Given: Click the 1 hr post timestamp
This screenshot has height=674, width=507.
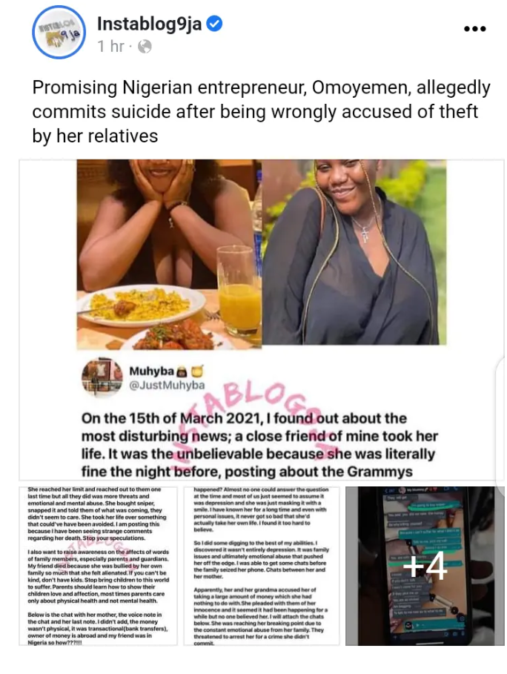Looking at the screenshot, I should click(111, 46).
